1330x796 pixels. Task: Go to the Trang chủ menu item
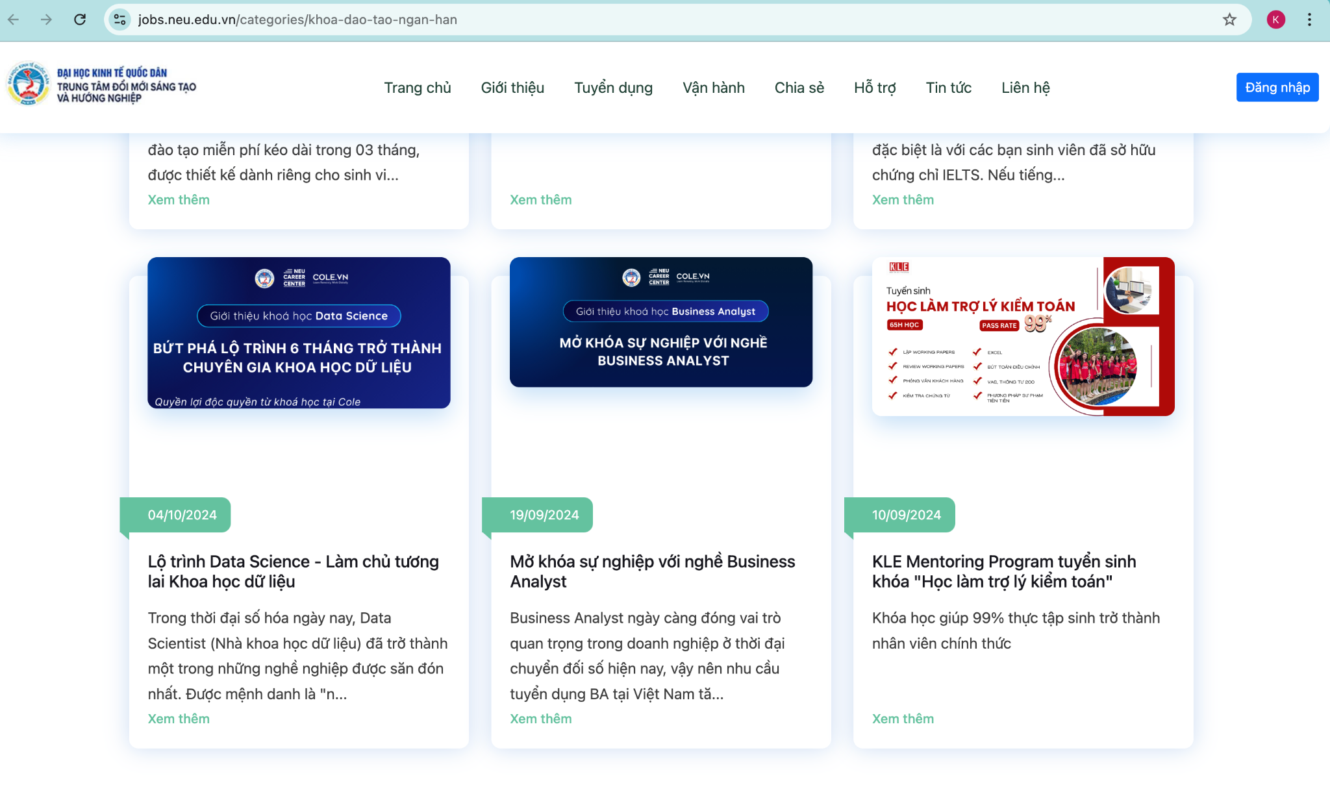tap(417, 88)
